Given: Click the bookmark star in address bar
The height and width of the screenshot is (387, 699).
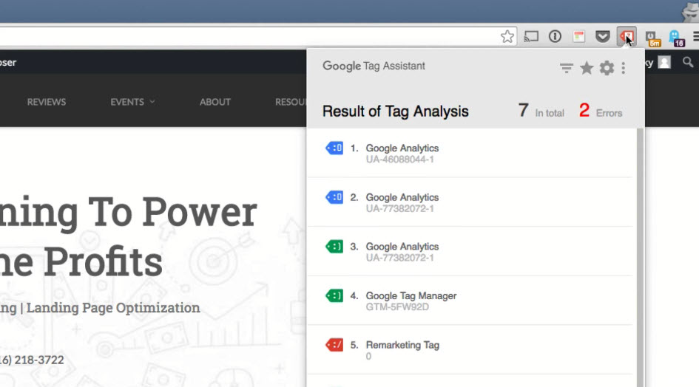Looking at the screenshot, I should point(507,36).
